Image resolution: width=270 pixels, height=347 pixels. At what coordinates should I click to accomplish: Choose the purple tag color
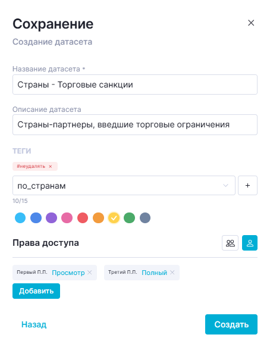click(51, 218)
